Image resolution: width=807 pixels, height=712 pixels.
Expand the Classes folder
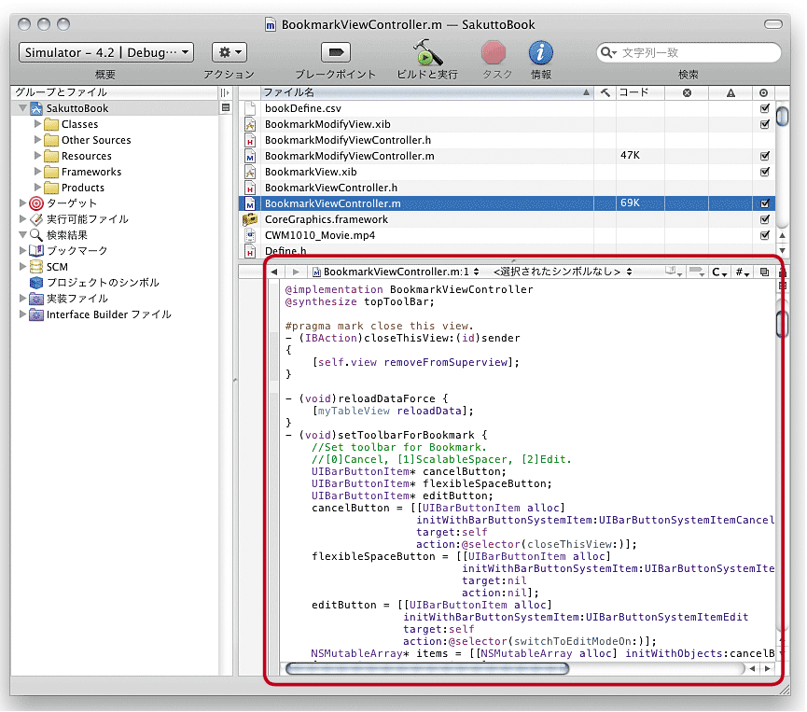[x=37, y=124]
